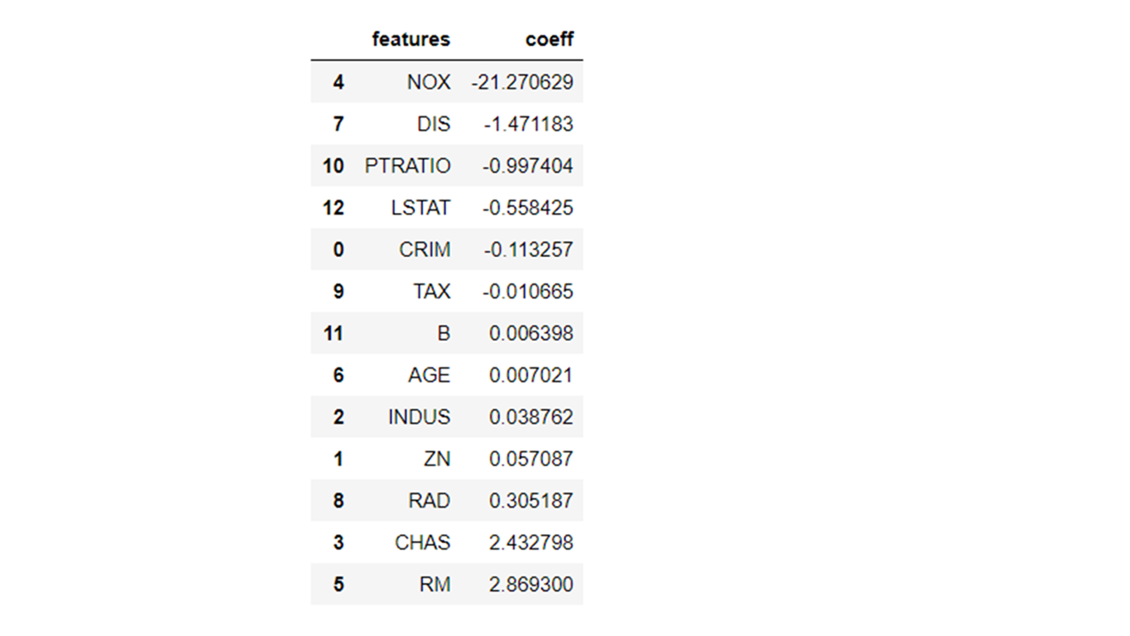Select the AGE feature cell
This screenshot has width=1130, height=636.
[x=429, y=375]
